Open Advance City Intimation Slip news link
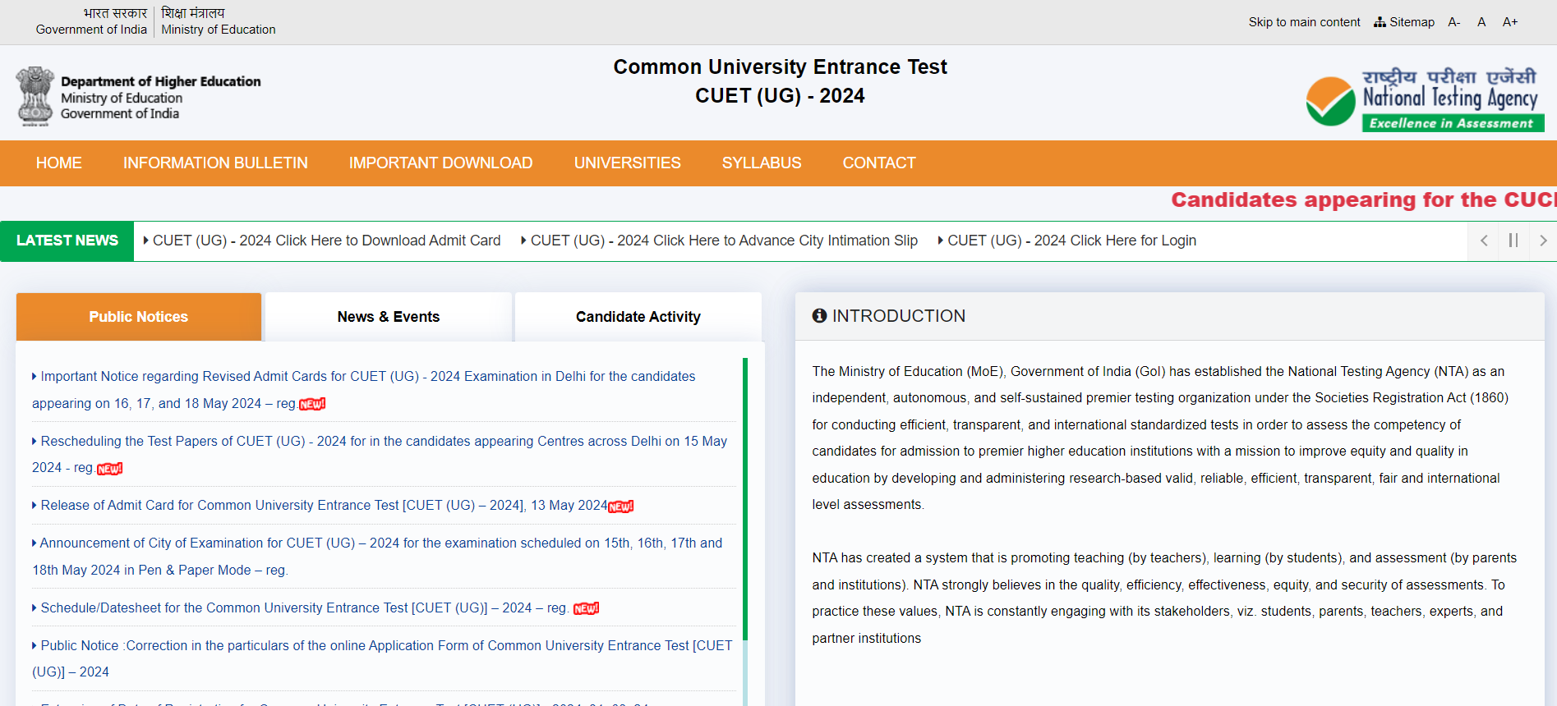This screenshot has height=706, width=1557. pyautogui.click(x=720, y=241)
